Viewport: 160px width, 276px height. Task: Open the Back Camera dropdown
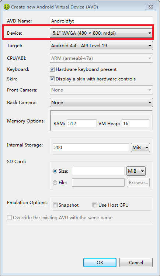(x=101, y=103)
